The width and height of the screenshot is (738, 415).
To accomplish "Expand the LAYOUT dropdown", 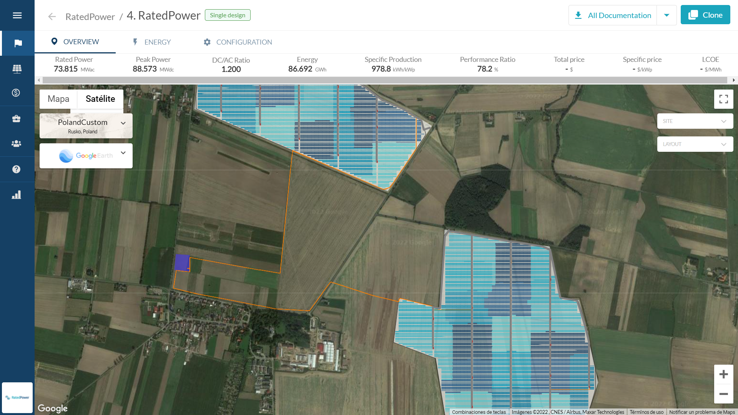I will [695, 144].
